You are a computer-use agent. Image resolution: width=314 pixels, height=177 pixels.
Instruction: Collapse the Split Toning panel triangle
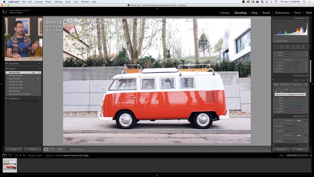point(307,116)
